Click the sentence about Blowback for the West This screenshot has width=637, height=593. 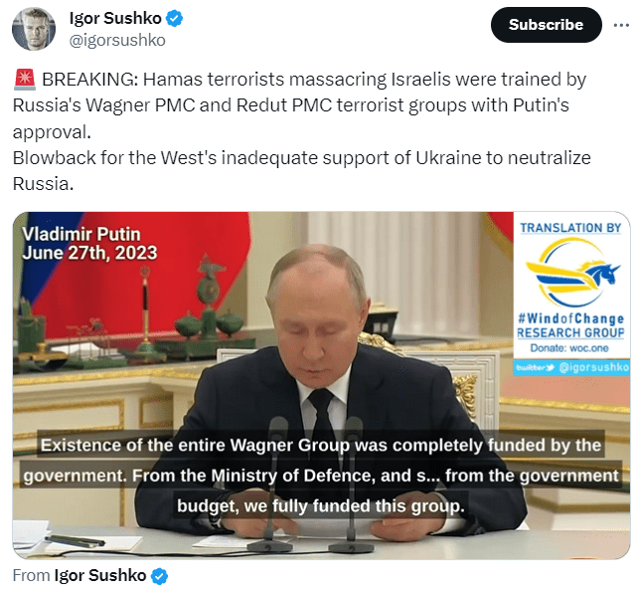302,171
